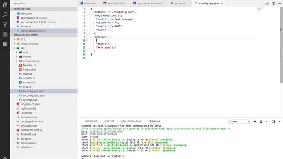The height and width of the screenshot is (159, 283).
Task: Open package-lock.json in the file tree
Action: 44,121
